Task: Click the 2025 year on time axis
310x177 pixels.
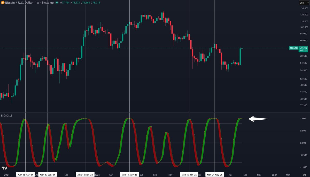Action: (97, 175)
